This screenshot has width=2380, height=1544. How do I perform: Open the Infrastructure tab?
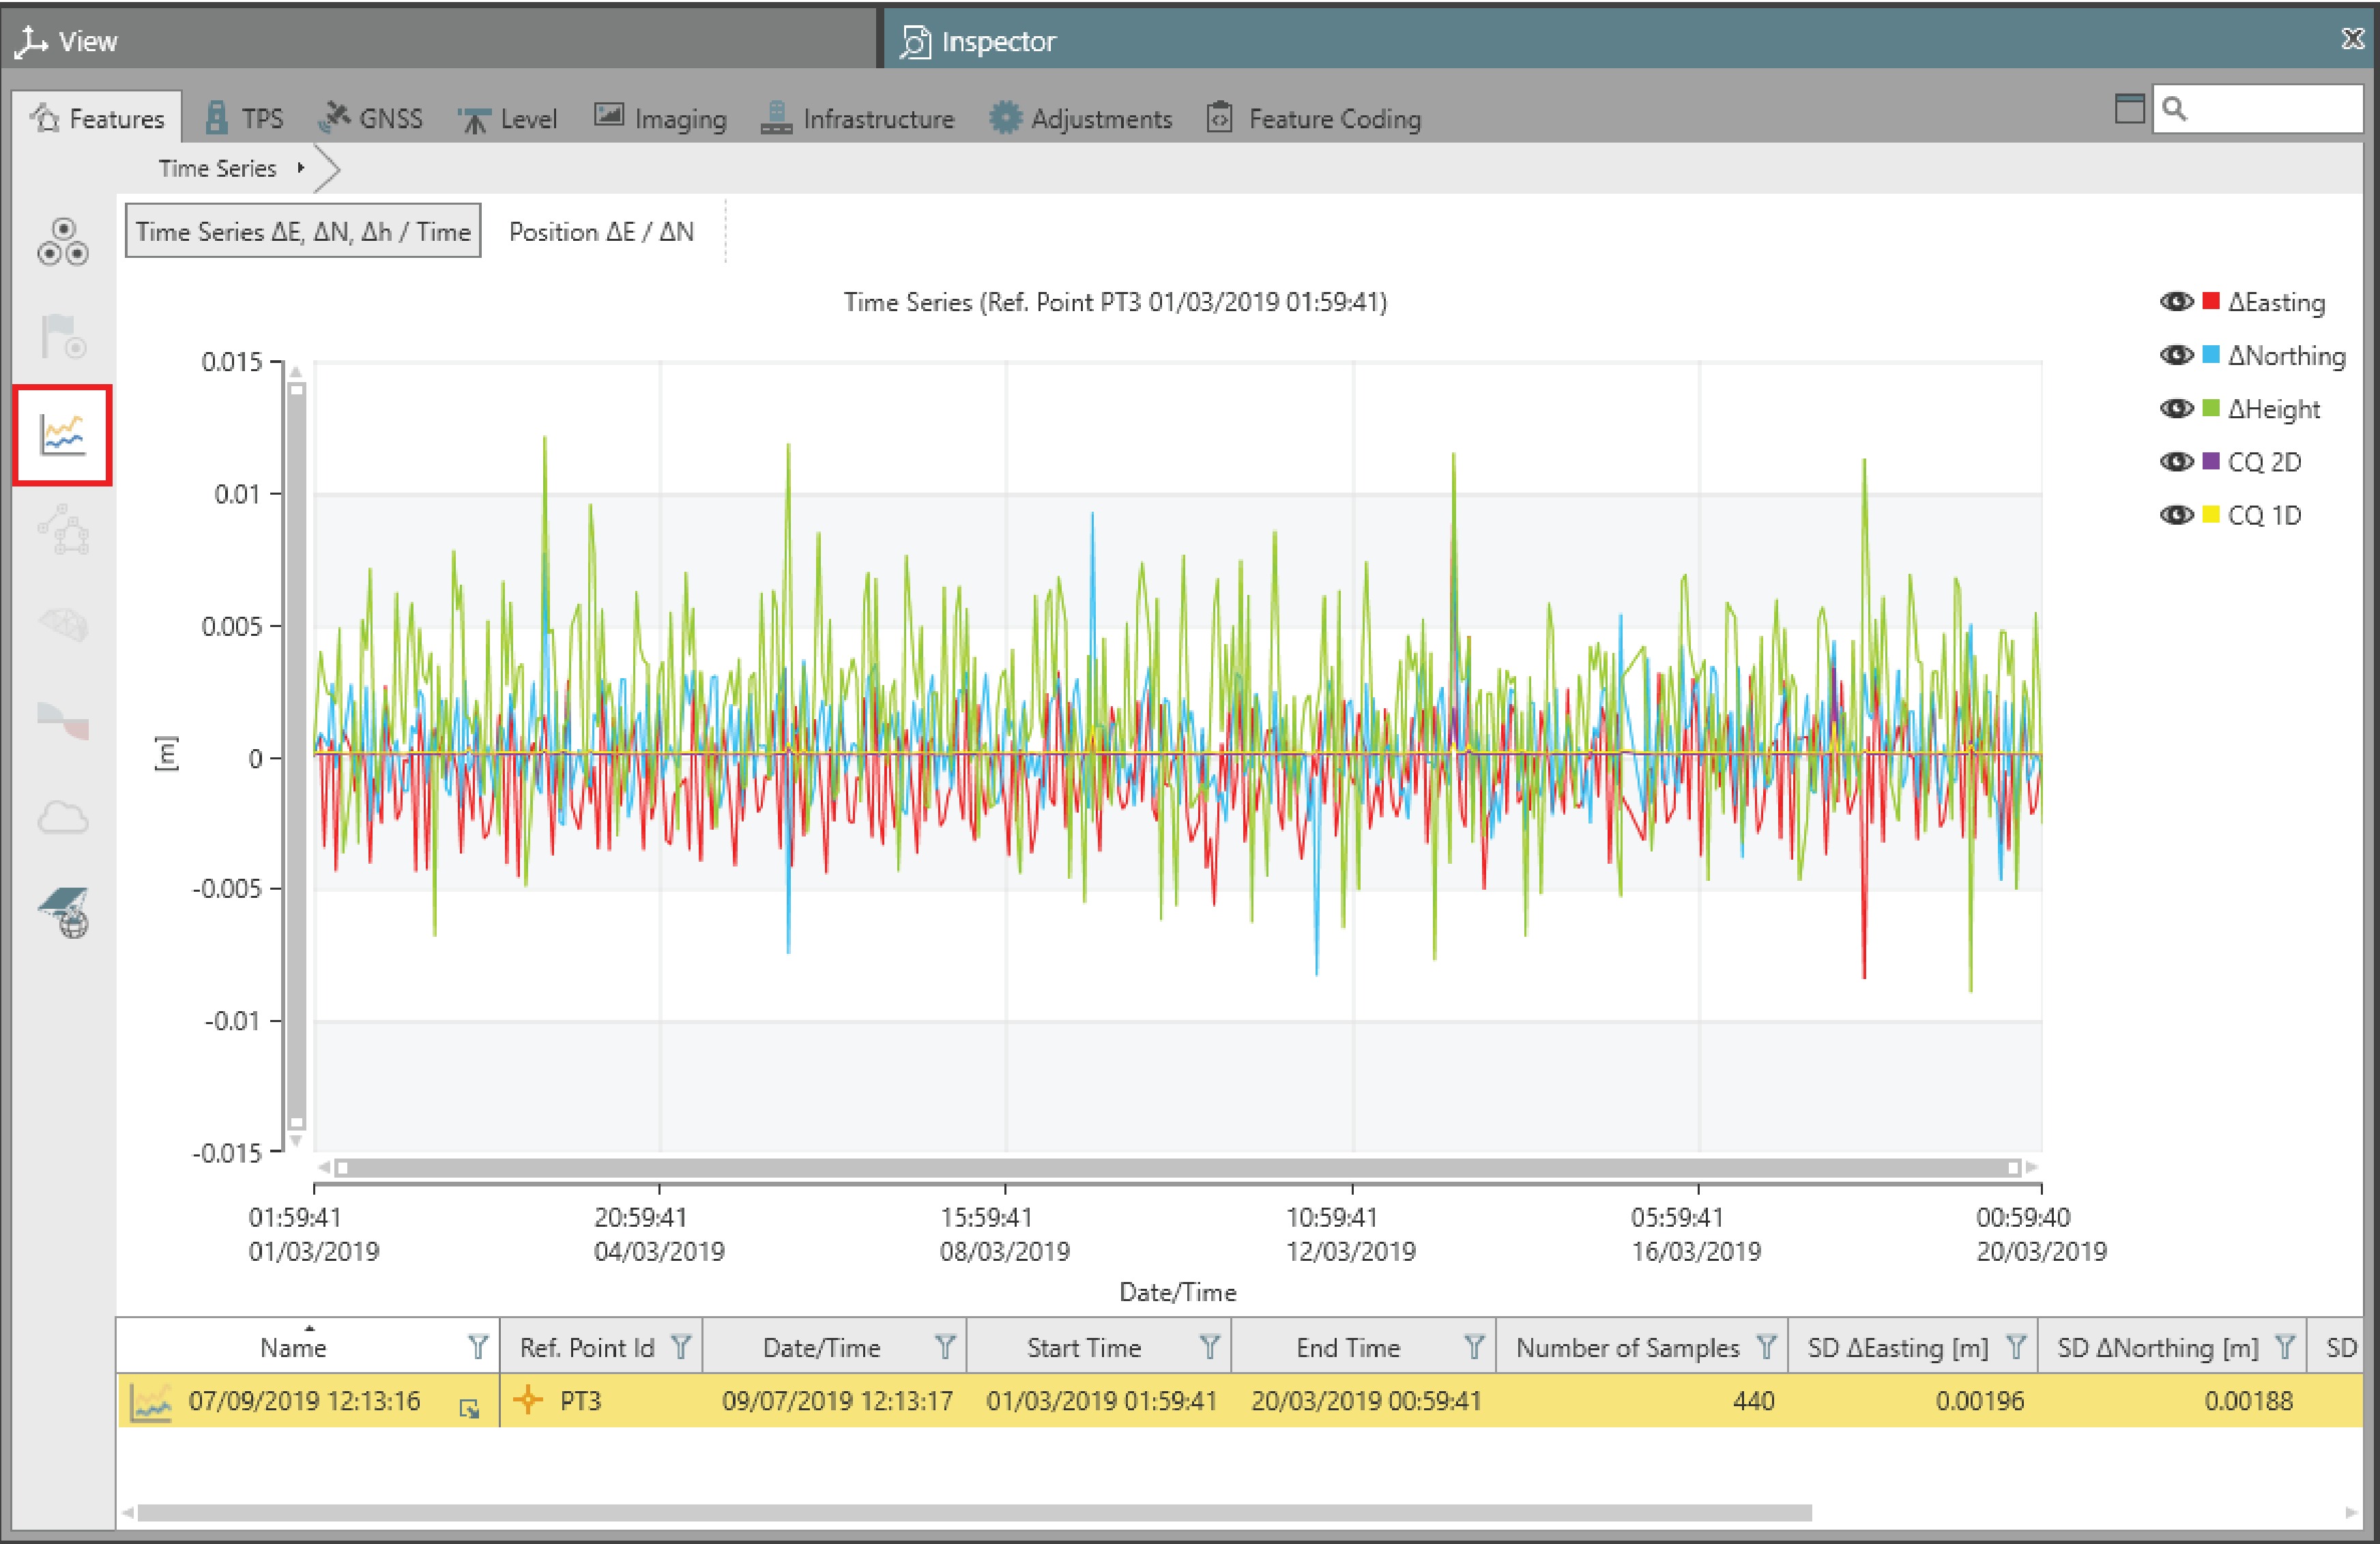coord(857,118)
